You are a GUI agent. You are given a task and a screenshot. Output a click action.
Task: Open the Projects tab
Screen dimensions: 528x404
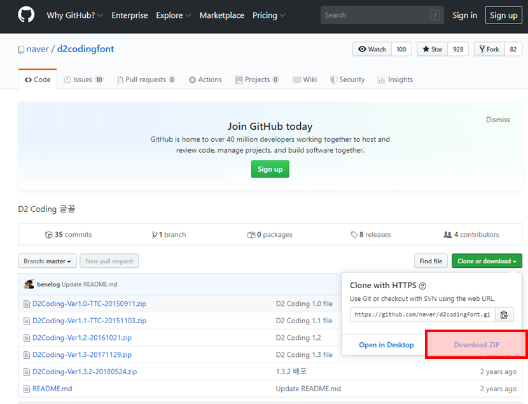tap(257, 80)
